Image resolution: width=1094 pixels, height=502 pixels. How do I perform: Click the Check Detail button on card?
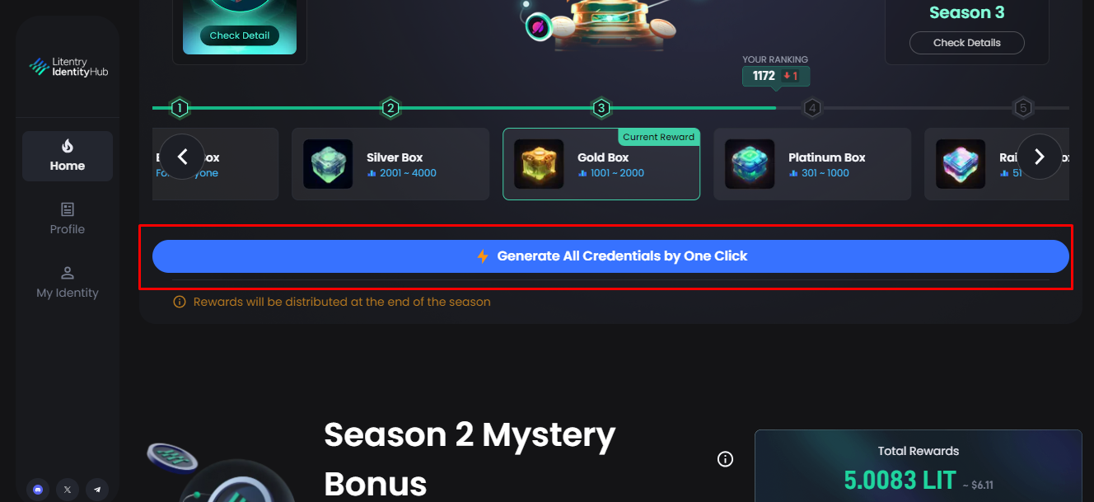(x=240, y=35)
